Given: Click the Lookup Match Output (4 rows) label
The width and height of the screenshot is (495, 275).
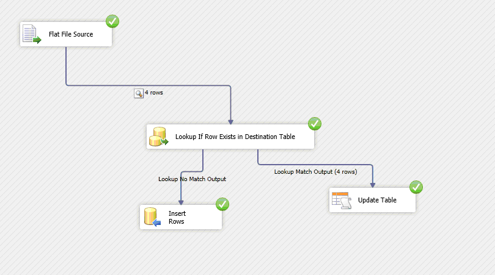Looking at the screenshot, I should pos(315,172).
